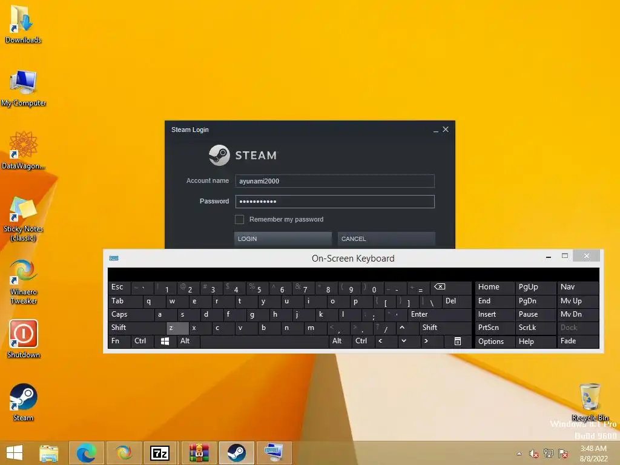The image size is (620, 465).
Task: Tap the PrtScn key
Action: pos(495,328)
